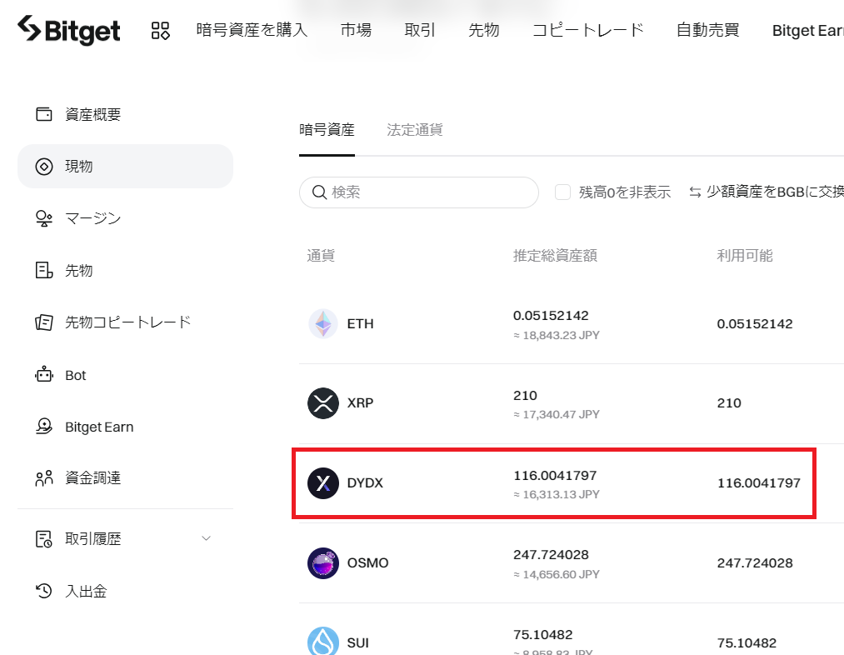Switch to the 法定通貨 tab

414,130
